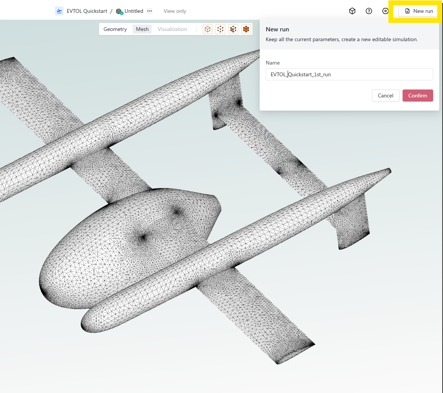The height and width of the screenshot is (393, 443).
Task: Enable the wireframe outline cube view
Action: (208, 29)
